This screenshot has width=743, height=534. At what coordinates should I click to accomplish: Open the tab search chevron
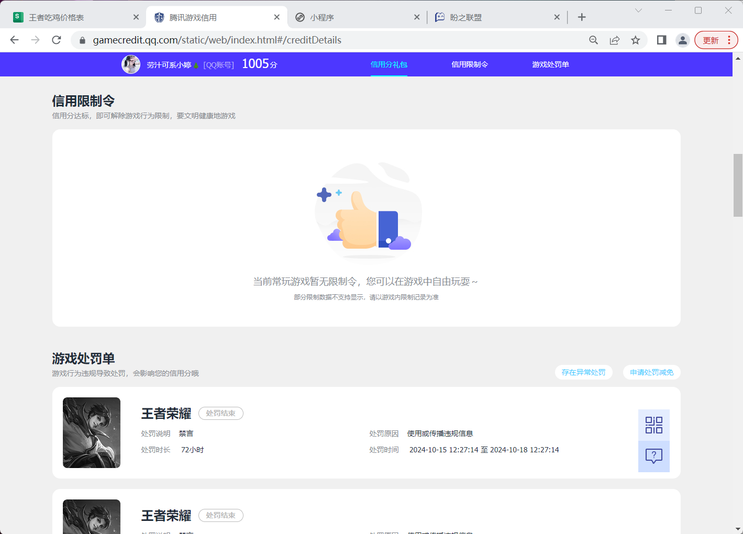(x=638, y=10)
